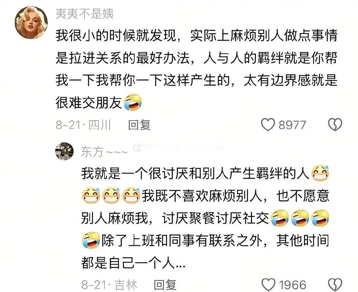Tap the 1966 like count
The height and width of the screenshot is (292, 358).
click(x=292, y=285)
